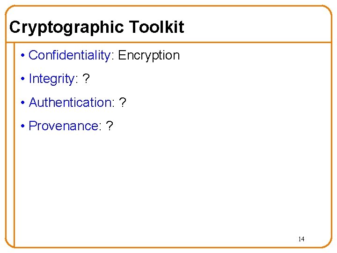This screenshot has width=337, height=253.
Task: Click the word Encryption
Action: [149, 55]
